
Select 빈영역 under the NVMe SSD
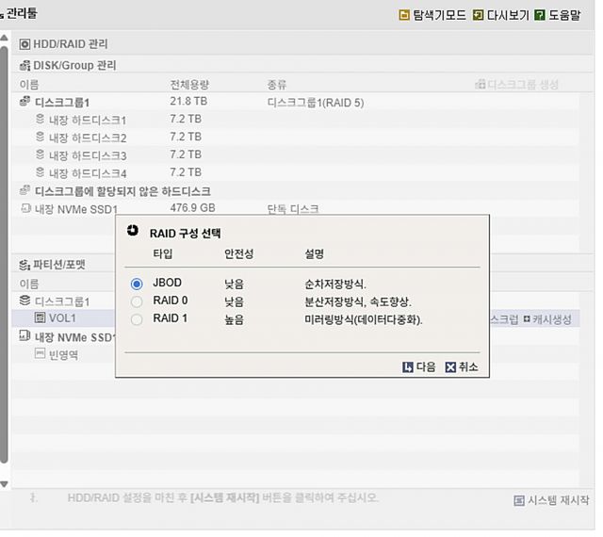click(x=63, y=354)
